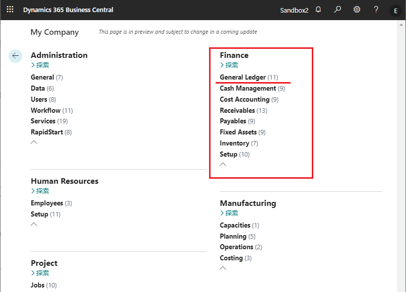The width and height of the screenshot is (406, 292).
Task: Open Users under Administration
Action: (43, 99)
